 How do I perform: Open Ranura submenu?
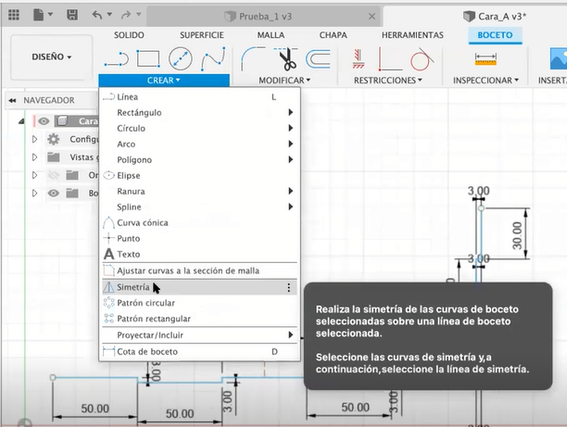click(199, 191)
